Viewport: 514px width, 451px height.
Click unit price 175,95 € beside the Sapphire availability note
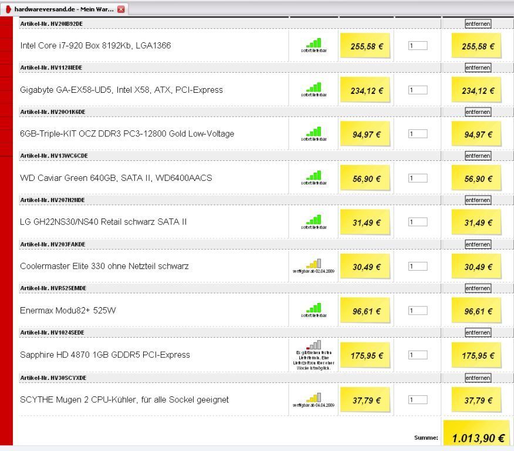click(367, 355)
